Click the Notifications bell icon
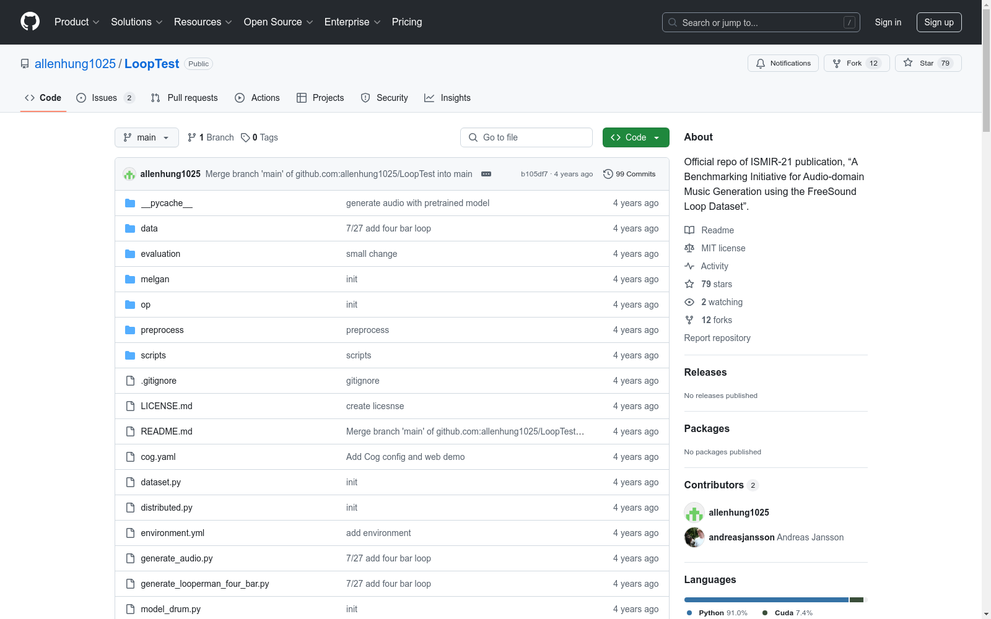 click(x=761, y=63)
